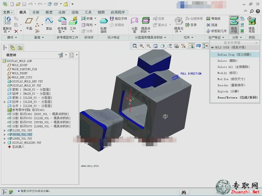Click the Mold Layout (模具布局) icon
This screenshot has width=262, height=196.
click(x=252, y=21)
